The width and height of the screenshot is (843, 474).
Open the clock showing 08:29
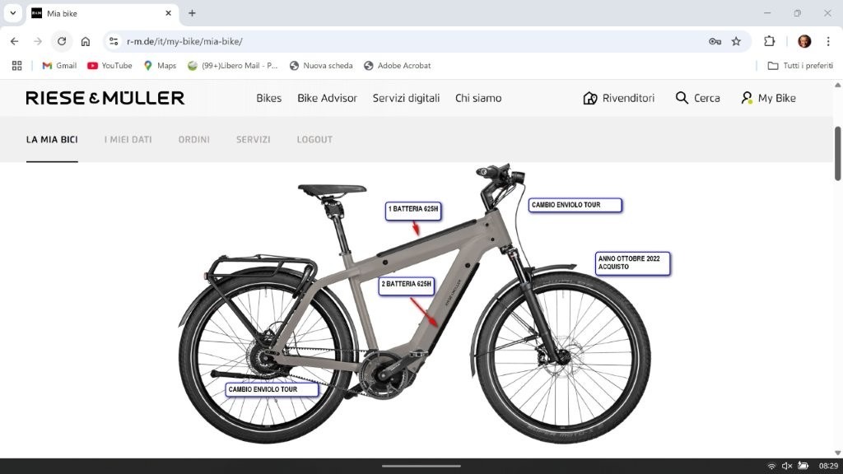pyautogui.click(x=828, y=466)
